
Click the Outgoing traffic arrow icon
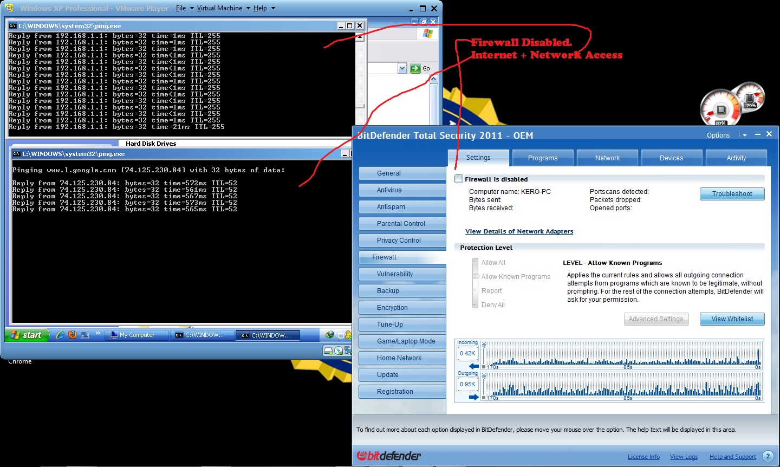click(474, 397)
